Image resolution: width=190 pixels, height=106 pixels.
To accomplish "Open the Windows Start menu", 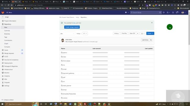I will tap(2, 104).
